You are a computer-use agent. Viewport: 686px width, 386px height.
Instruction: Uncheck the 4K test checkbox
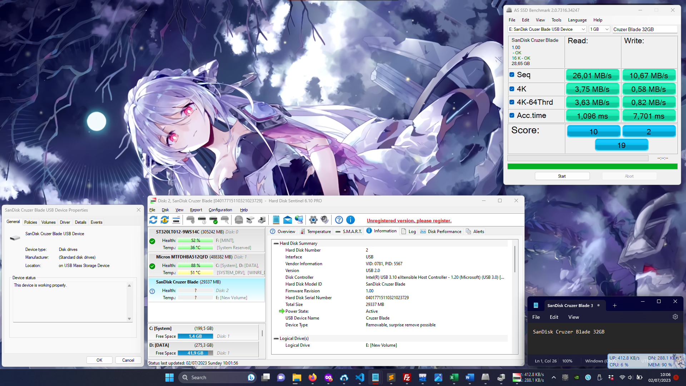tap(512, 89)
